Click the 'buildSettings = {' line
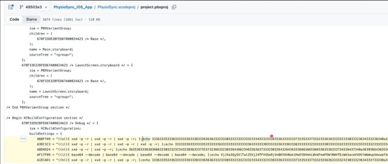Viewport: 388px width, 164px height. click(45, 134)
